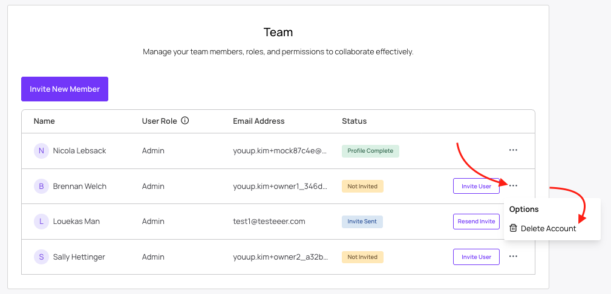Click the L avatar of Louekas Man
The height and width of the screenshot is (294, 611).
coord(41,222)
